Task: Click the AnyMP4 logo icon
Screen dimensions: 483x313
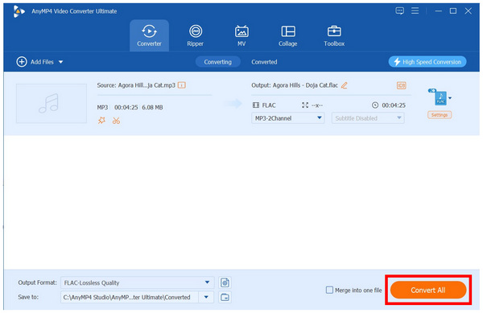Action: [x=19, y=11]
